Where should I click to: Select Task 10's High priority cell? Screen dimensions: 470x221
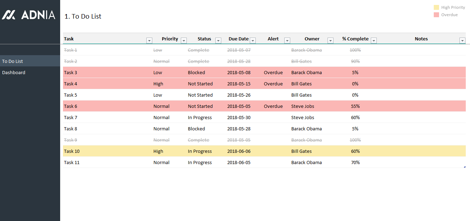coord(158,151)
